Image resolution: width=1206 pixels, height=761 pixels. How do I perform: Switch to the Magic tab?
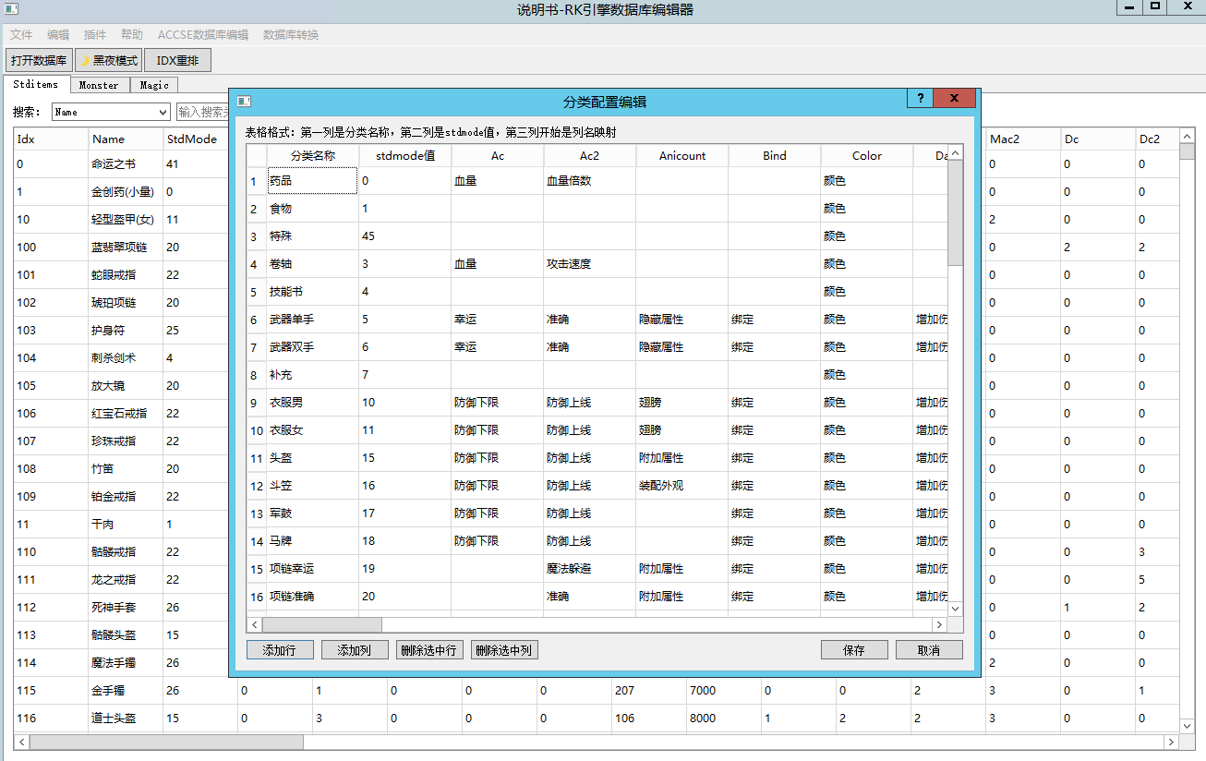(x=154, y=85)
